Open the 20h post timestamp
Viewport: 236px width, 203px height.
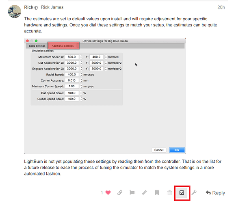(x=221, y=7)
